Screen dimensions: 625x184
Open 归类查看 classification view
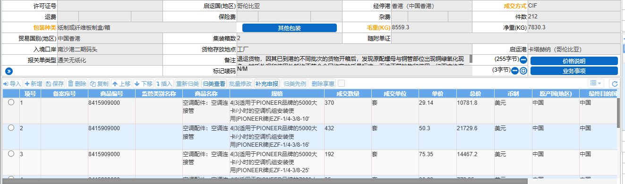click(x=214, y=84)
